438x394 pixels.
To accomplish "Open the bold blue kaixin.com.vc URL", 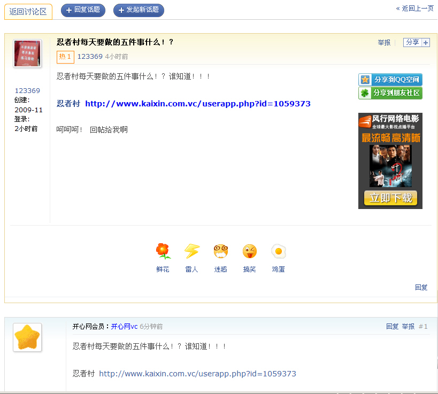I will point(198,104).
